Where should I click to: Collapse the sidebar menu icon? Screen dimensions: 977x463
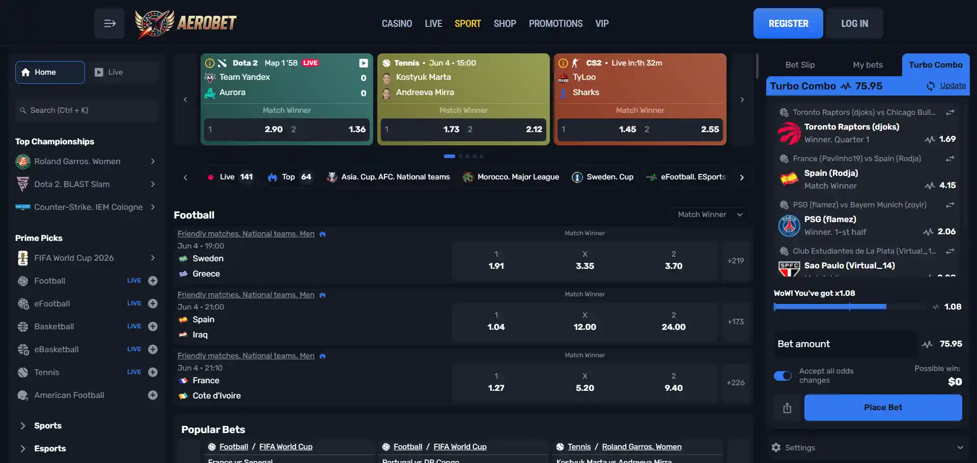[109, 23]
